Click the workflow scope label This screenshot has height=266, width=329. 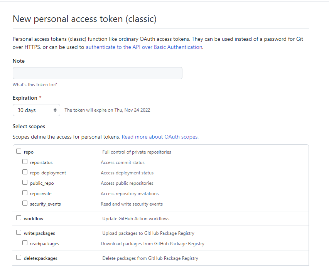[x=34, y=219]
